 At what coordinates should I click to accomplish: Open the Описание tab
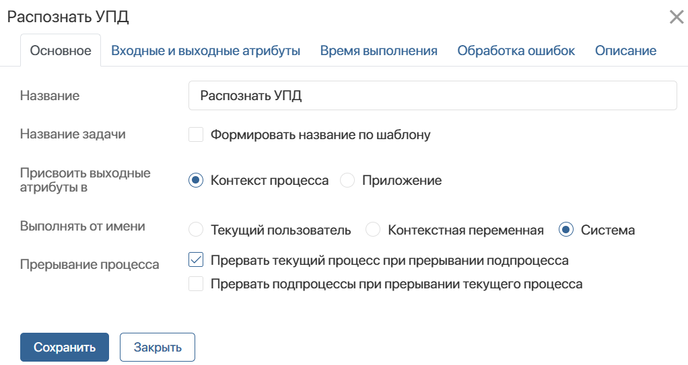click(x=625, y=50)
